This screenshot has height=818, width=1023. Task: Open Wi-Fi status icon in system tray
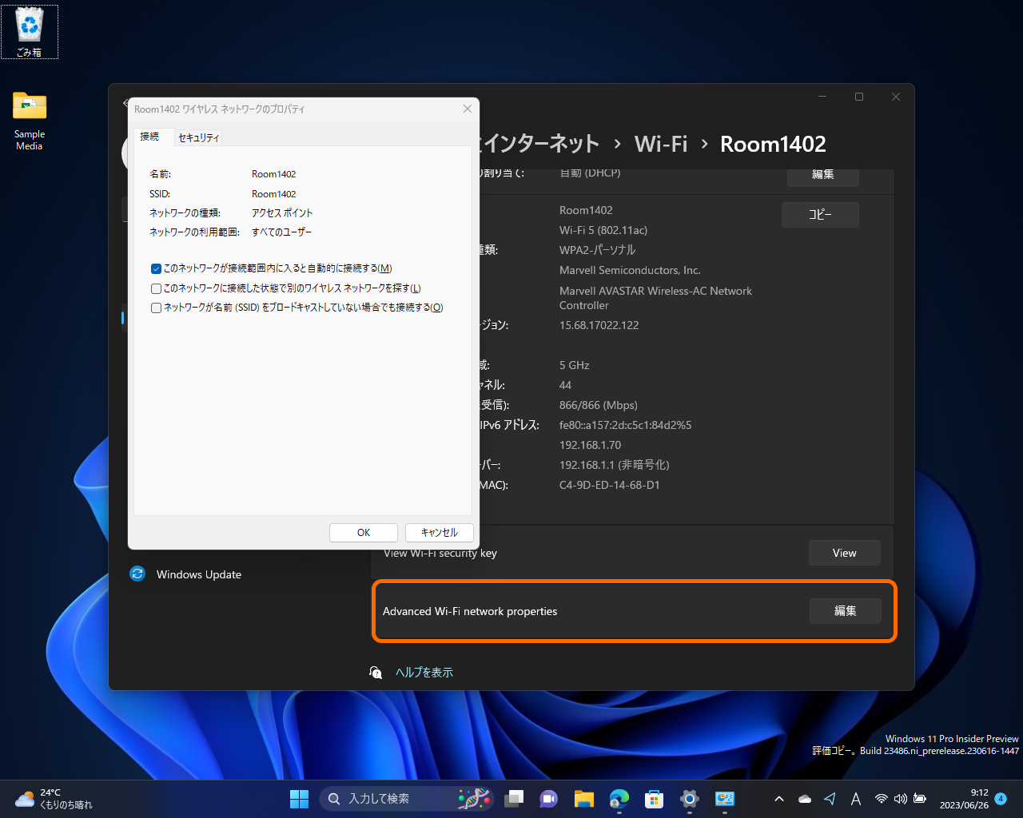click(881, 798)
